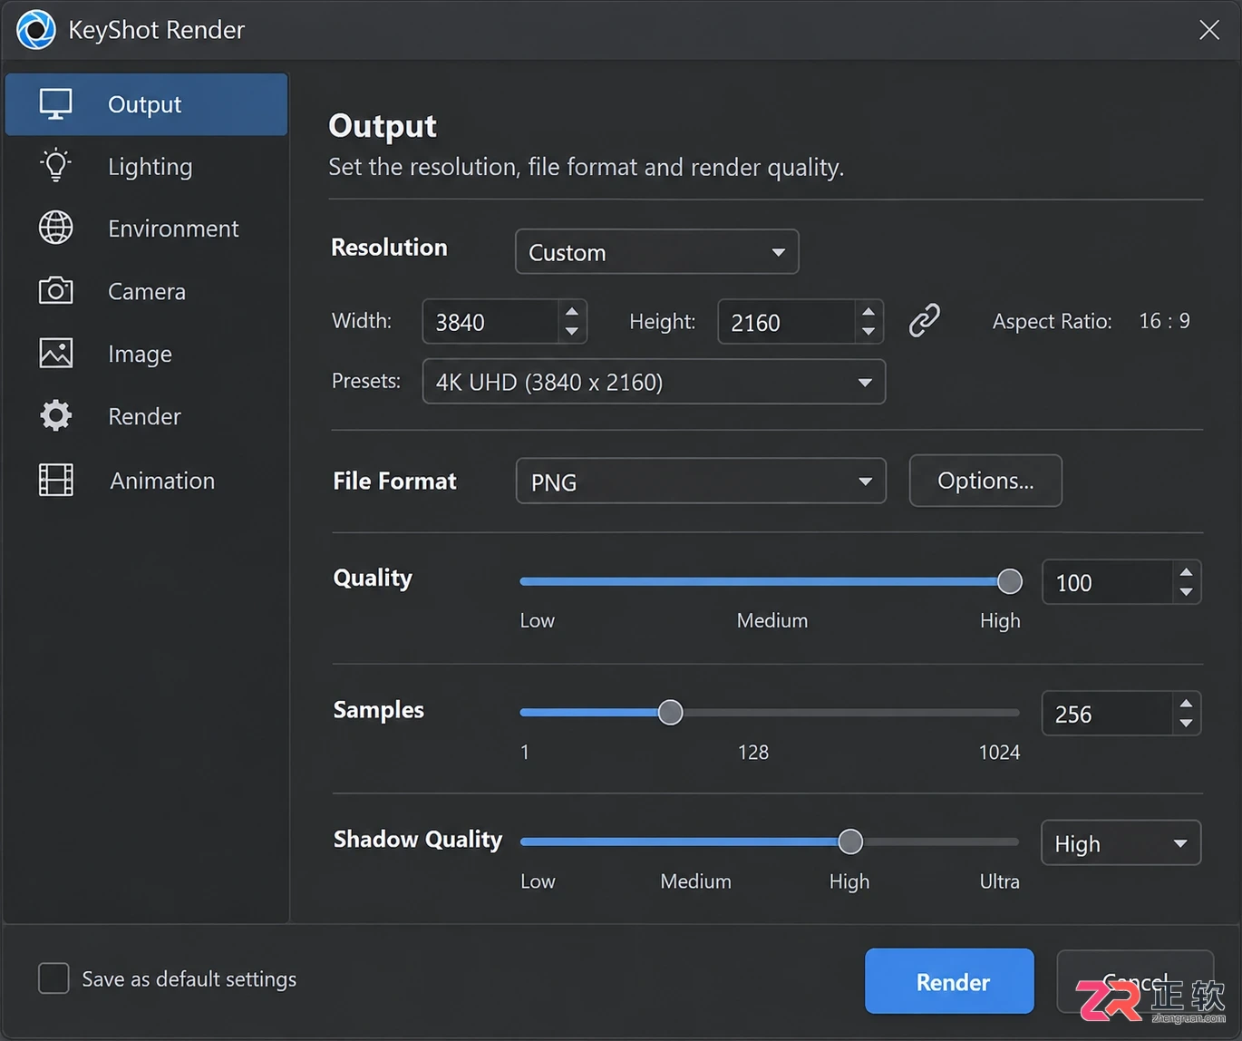
Task: Increase Width using the up arrow
Action: click(x=571, y=312)
